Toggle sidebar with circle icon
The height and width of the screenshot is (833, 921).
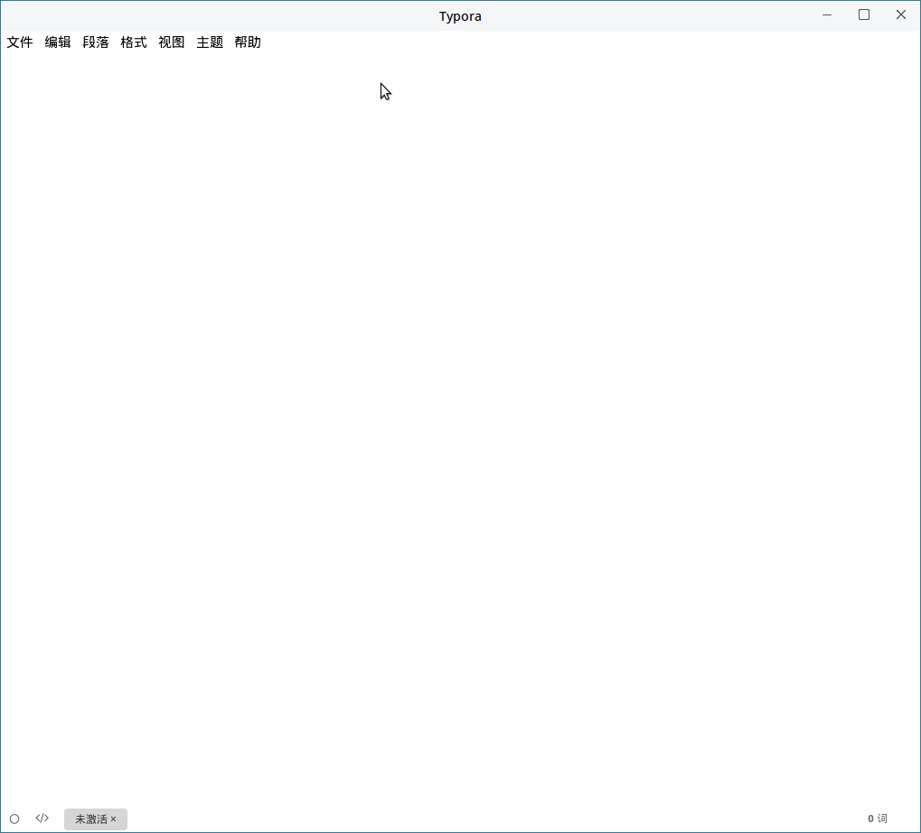pos(14,819)
